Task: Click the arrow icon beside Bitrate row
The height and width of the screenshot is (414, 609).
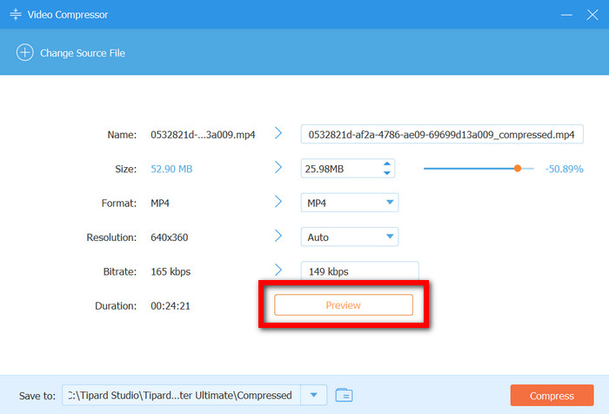Action: click(278, 270)
